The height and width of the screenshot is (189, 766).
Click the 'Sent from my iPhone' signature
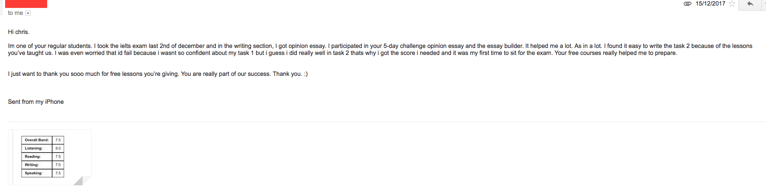click(x=36, y=102)
